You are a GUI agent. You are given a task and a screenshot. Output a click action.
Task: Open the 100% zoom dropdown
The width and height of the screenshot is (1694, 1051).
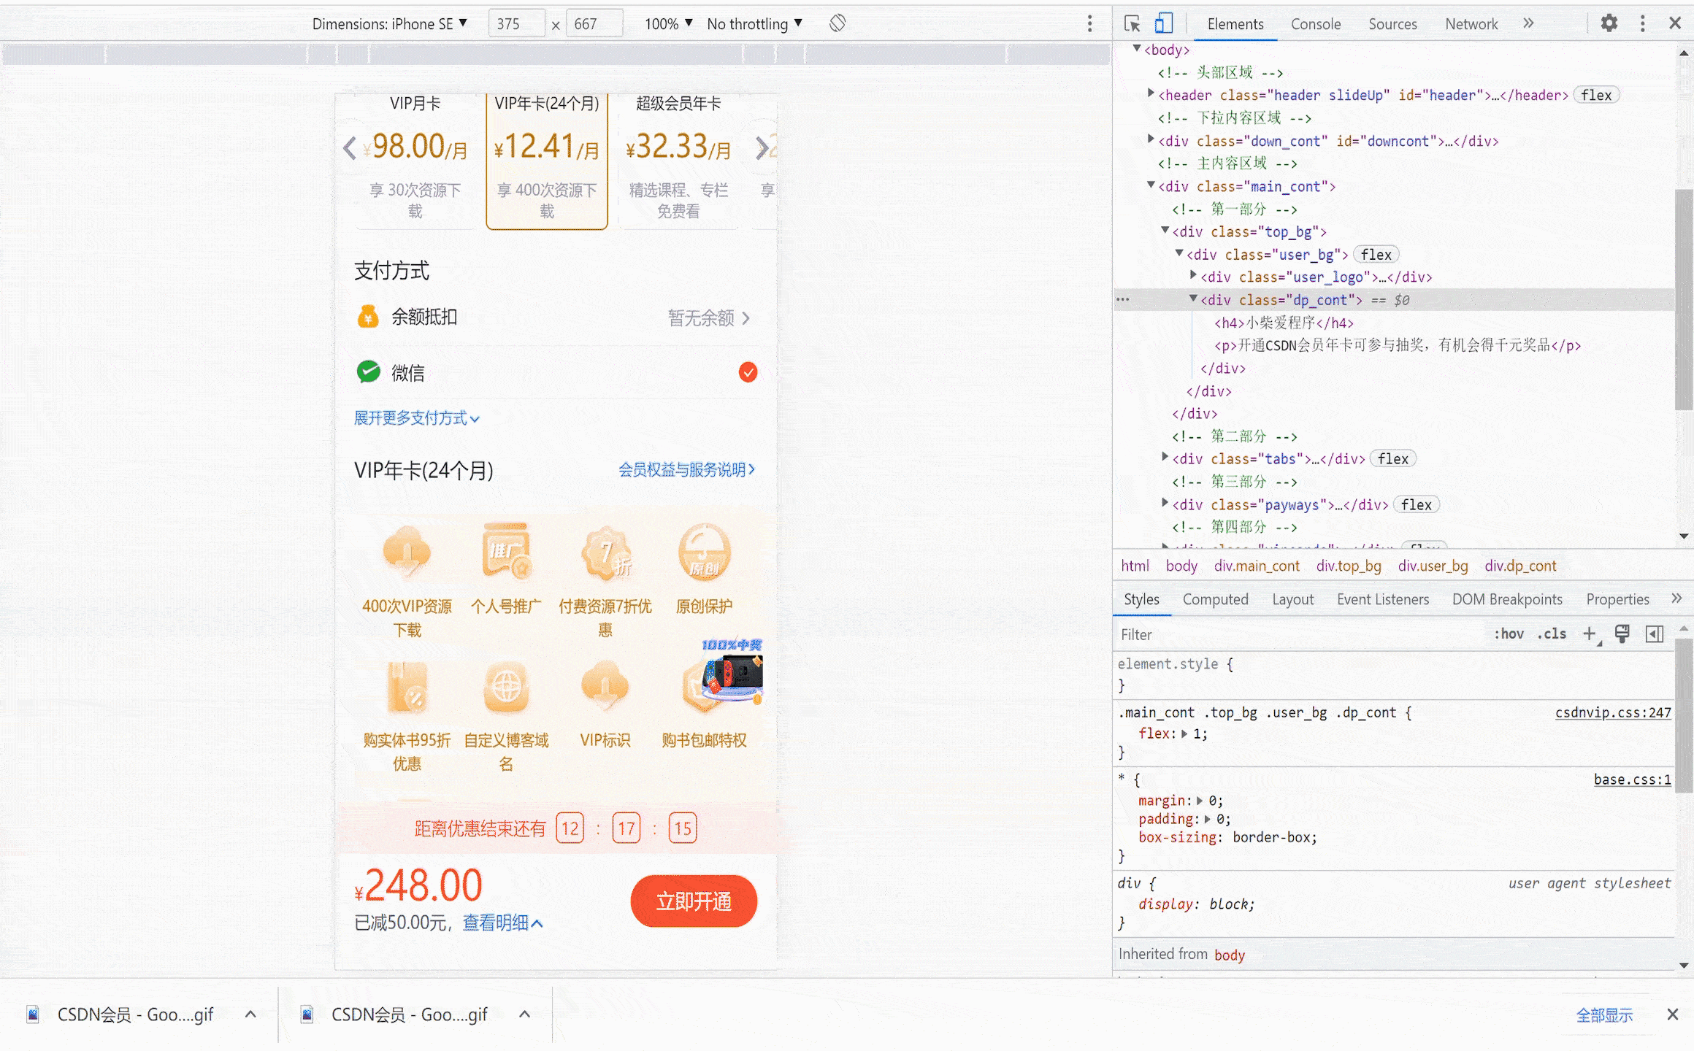(668, 24)
